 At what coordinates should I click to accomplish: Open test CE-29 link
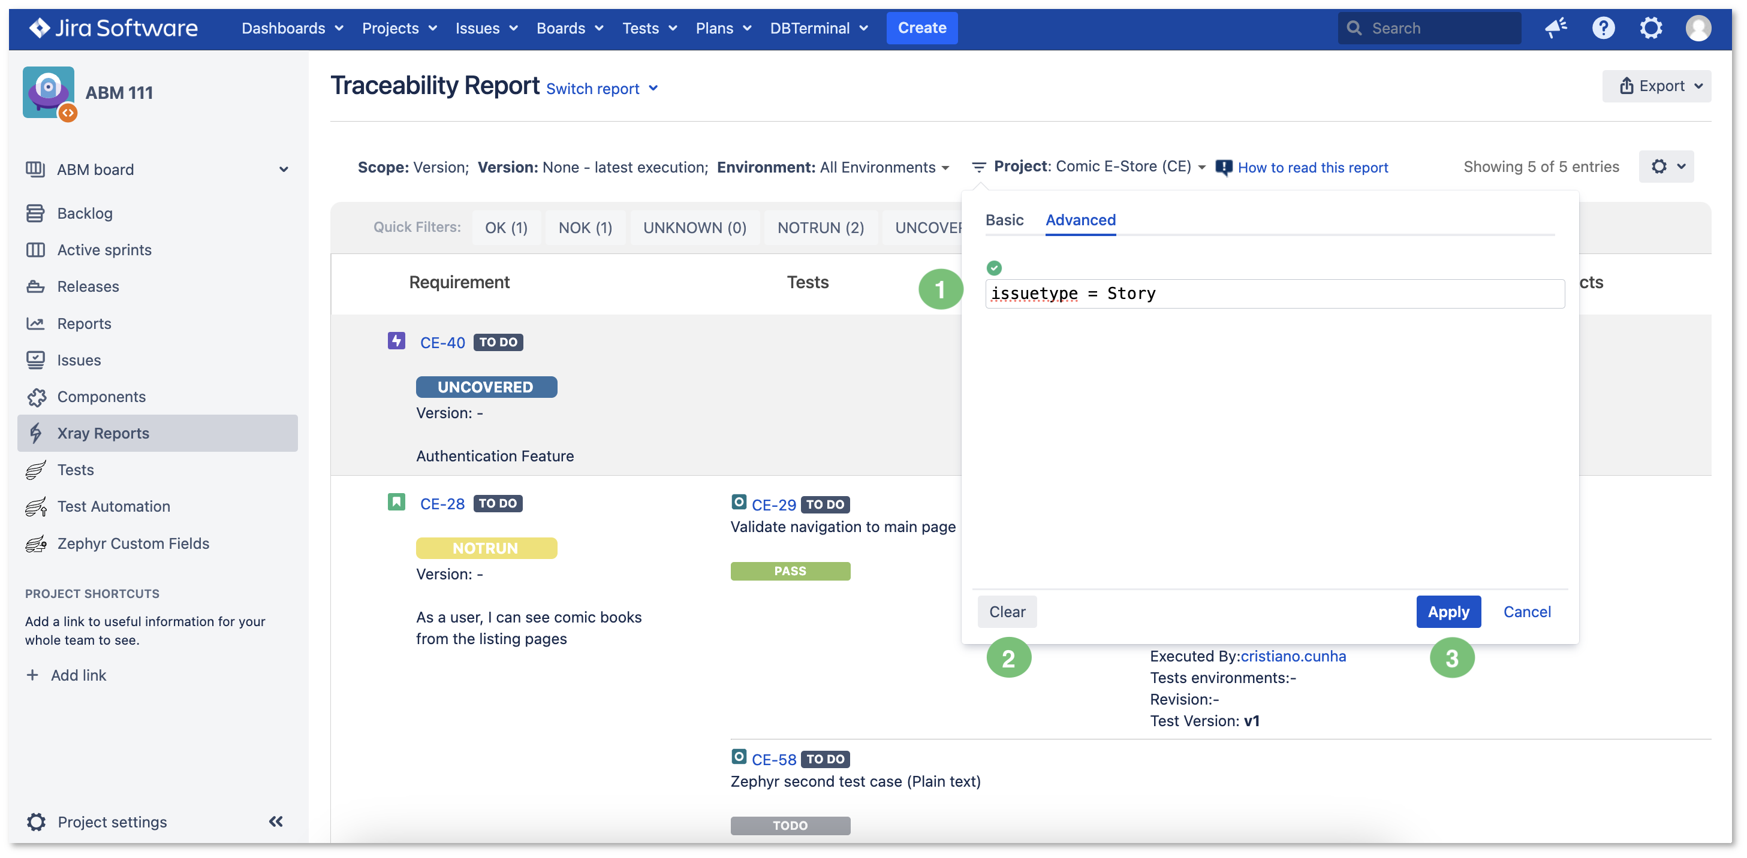(773, 504)
